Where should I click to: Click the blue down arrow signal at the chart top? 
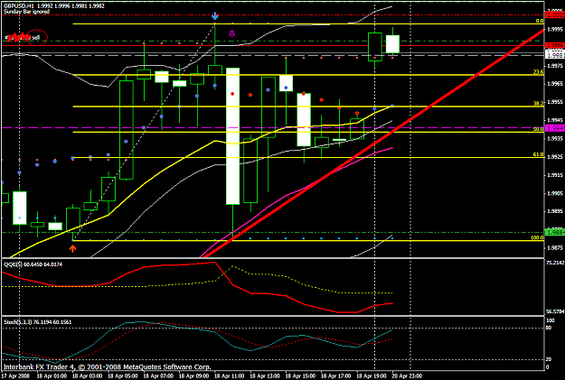click(215, 16)
